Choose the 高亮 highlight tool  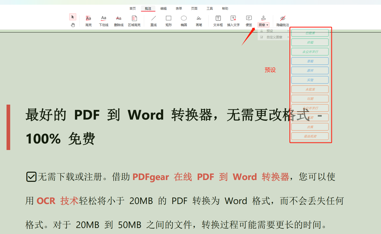tap(89, 21)
